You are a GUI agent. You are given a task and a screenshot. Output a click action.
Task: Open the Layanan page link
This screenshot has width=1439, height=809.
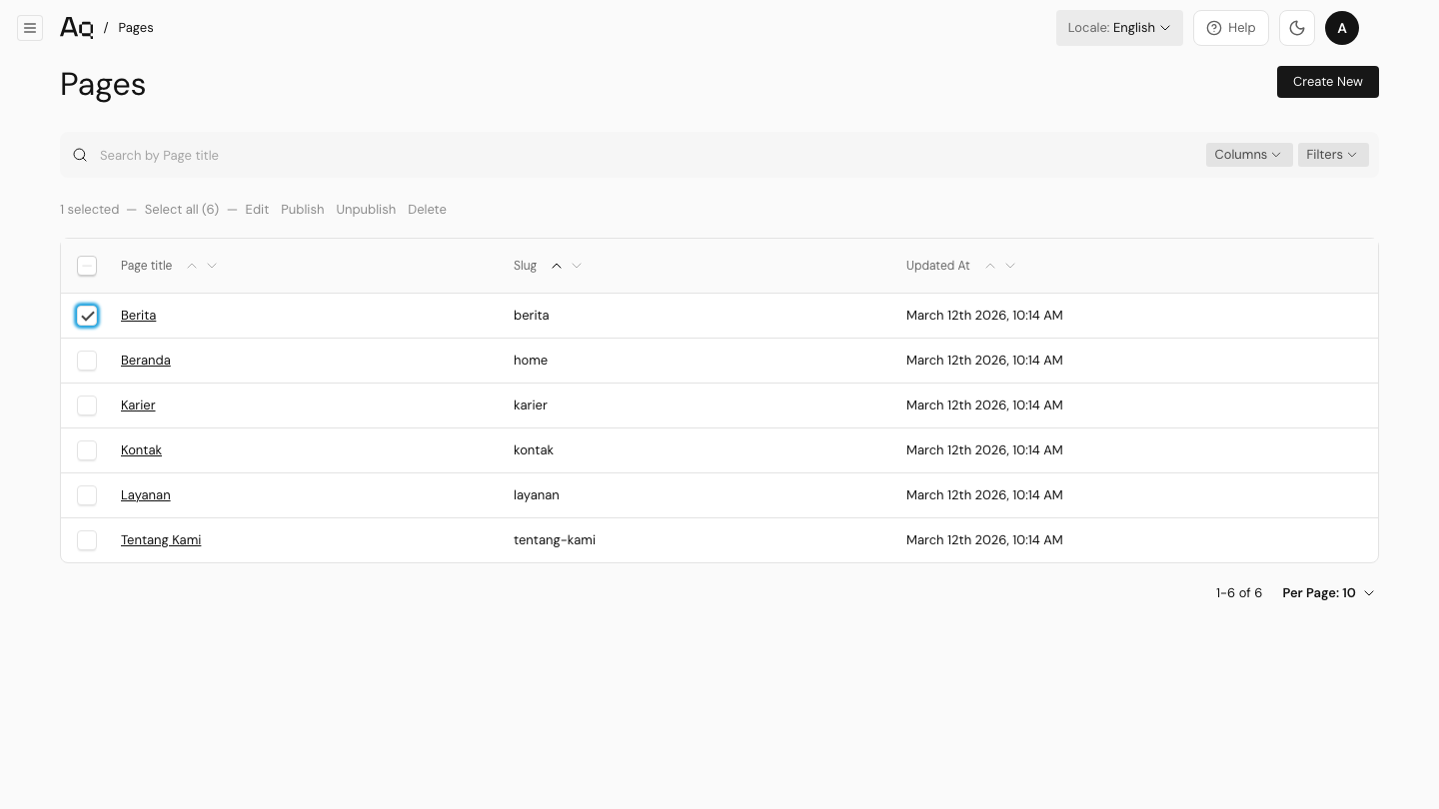point(146,495)
